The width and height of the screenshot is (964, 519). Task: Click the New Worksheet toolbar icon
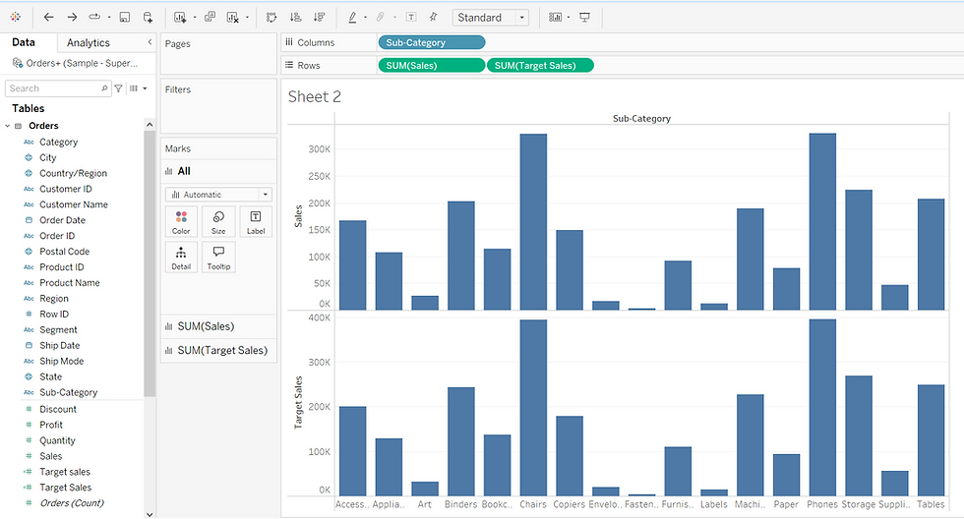tap(180, 17)
